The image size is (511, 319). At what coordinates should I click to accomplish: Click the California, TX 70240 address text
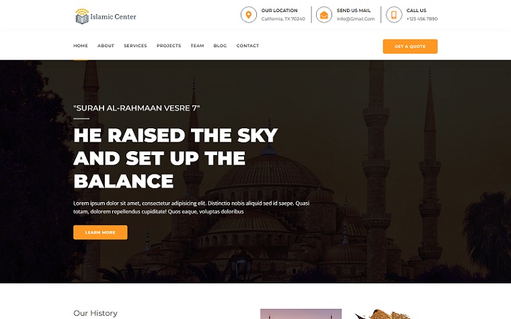tap(283, 19)
